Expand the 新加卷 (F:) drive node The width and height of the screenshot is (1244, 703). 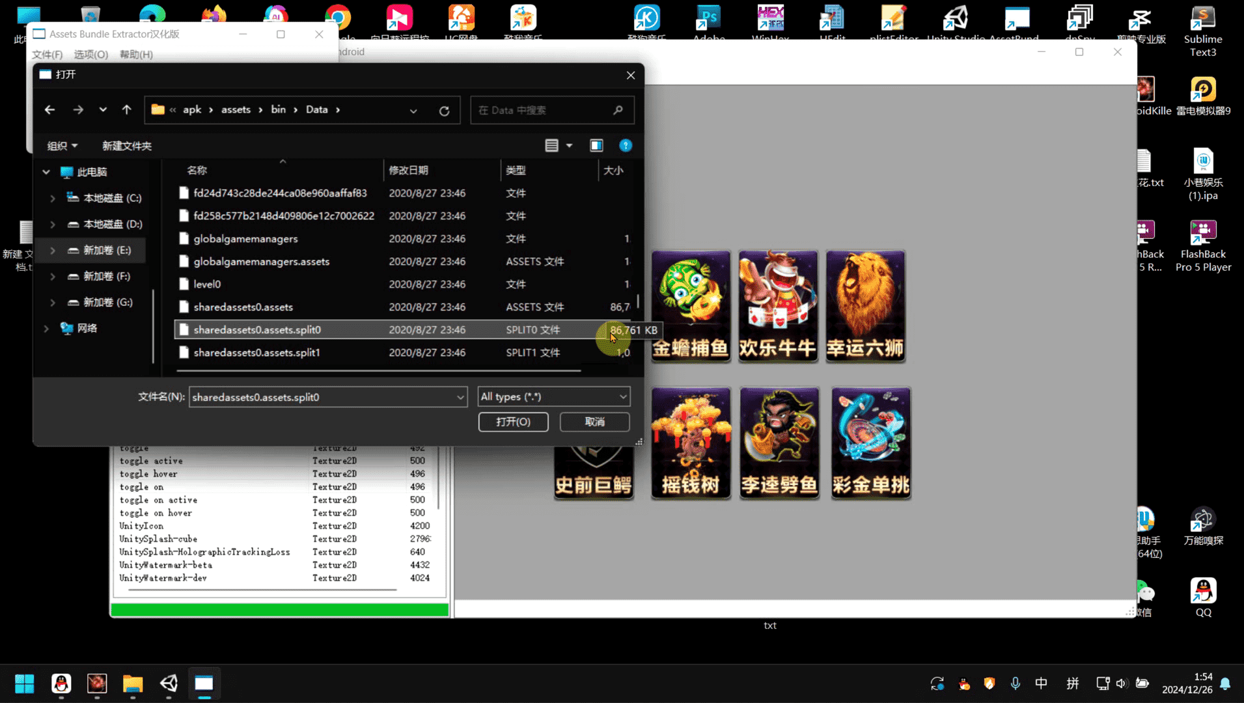coord(53,277)
